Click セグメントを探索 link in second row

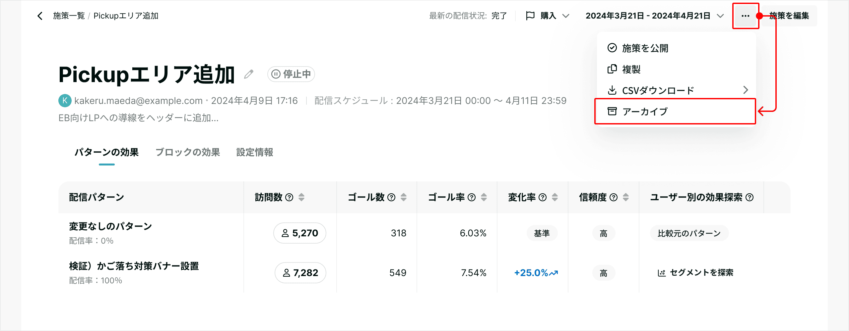(695, 273)
